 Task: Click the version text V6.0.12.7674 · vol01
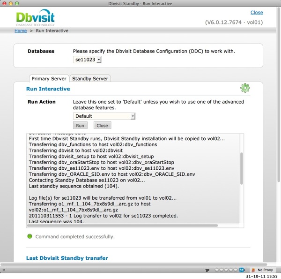(x=234, y=22)
